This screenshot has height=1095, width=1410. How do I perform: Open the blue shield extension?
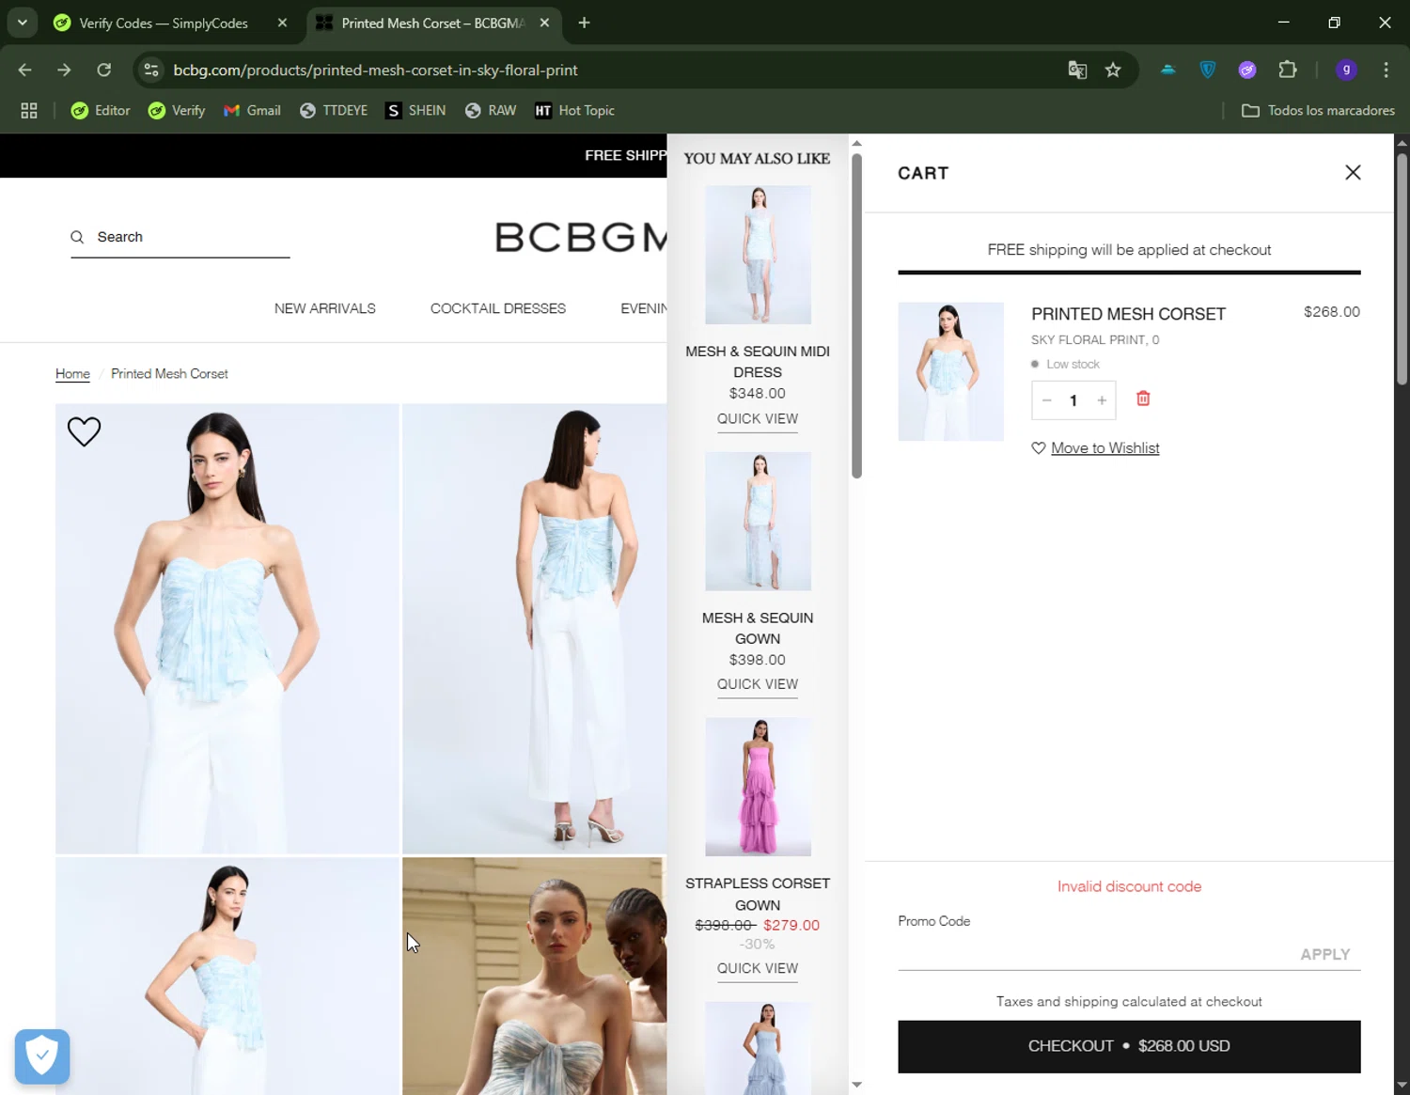point(1208,70)
